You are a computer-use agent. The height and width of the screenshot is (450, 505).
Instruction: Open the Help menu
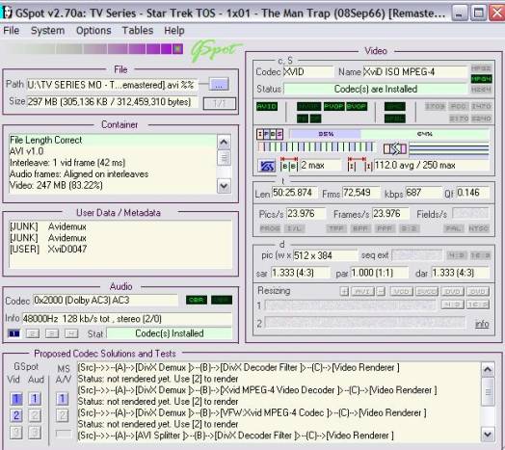[x=174, y=31]
